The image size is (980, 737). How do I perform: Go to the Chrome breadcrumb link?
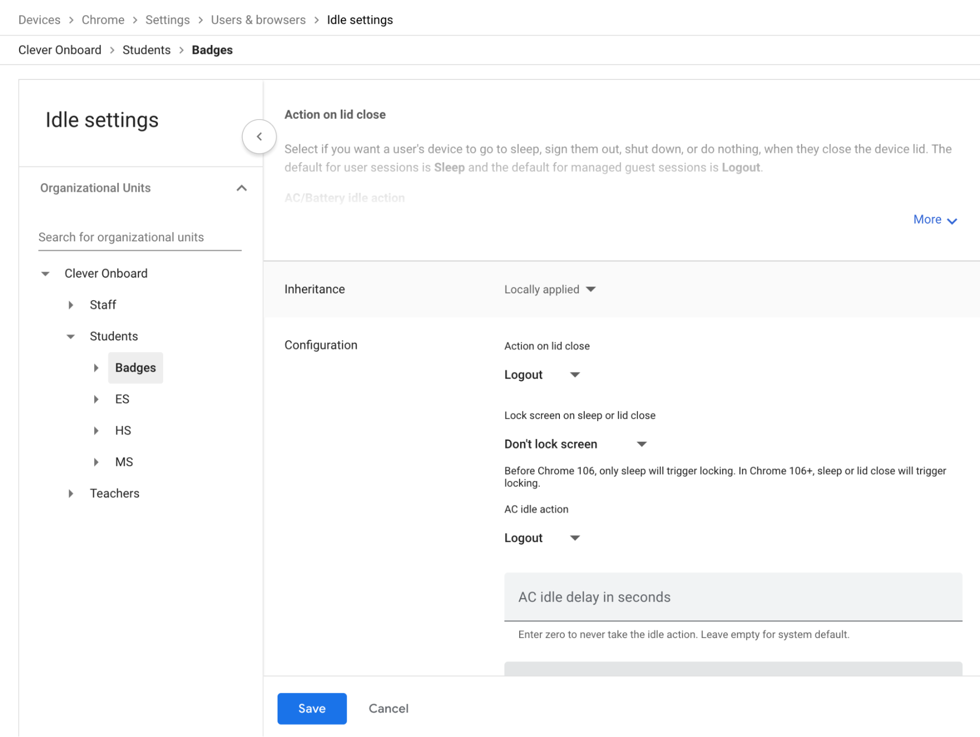tap(103, 20)
